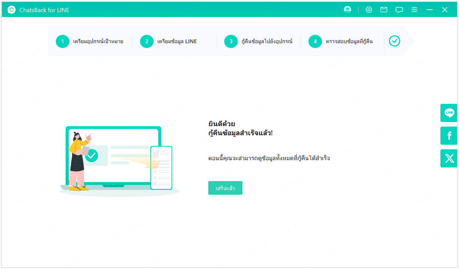
Task: Minimize the ChatsBack window
Action: click(429, 10)
